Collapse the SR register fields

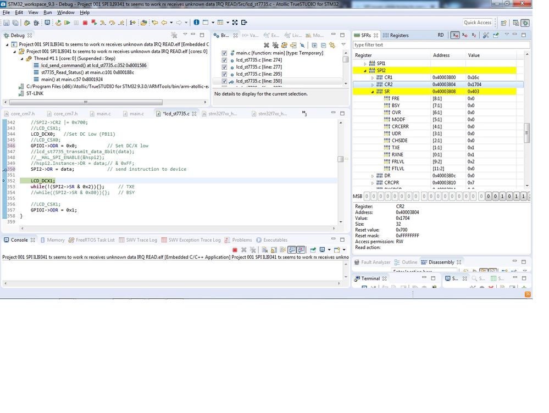pos(372,92)
